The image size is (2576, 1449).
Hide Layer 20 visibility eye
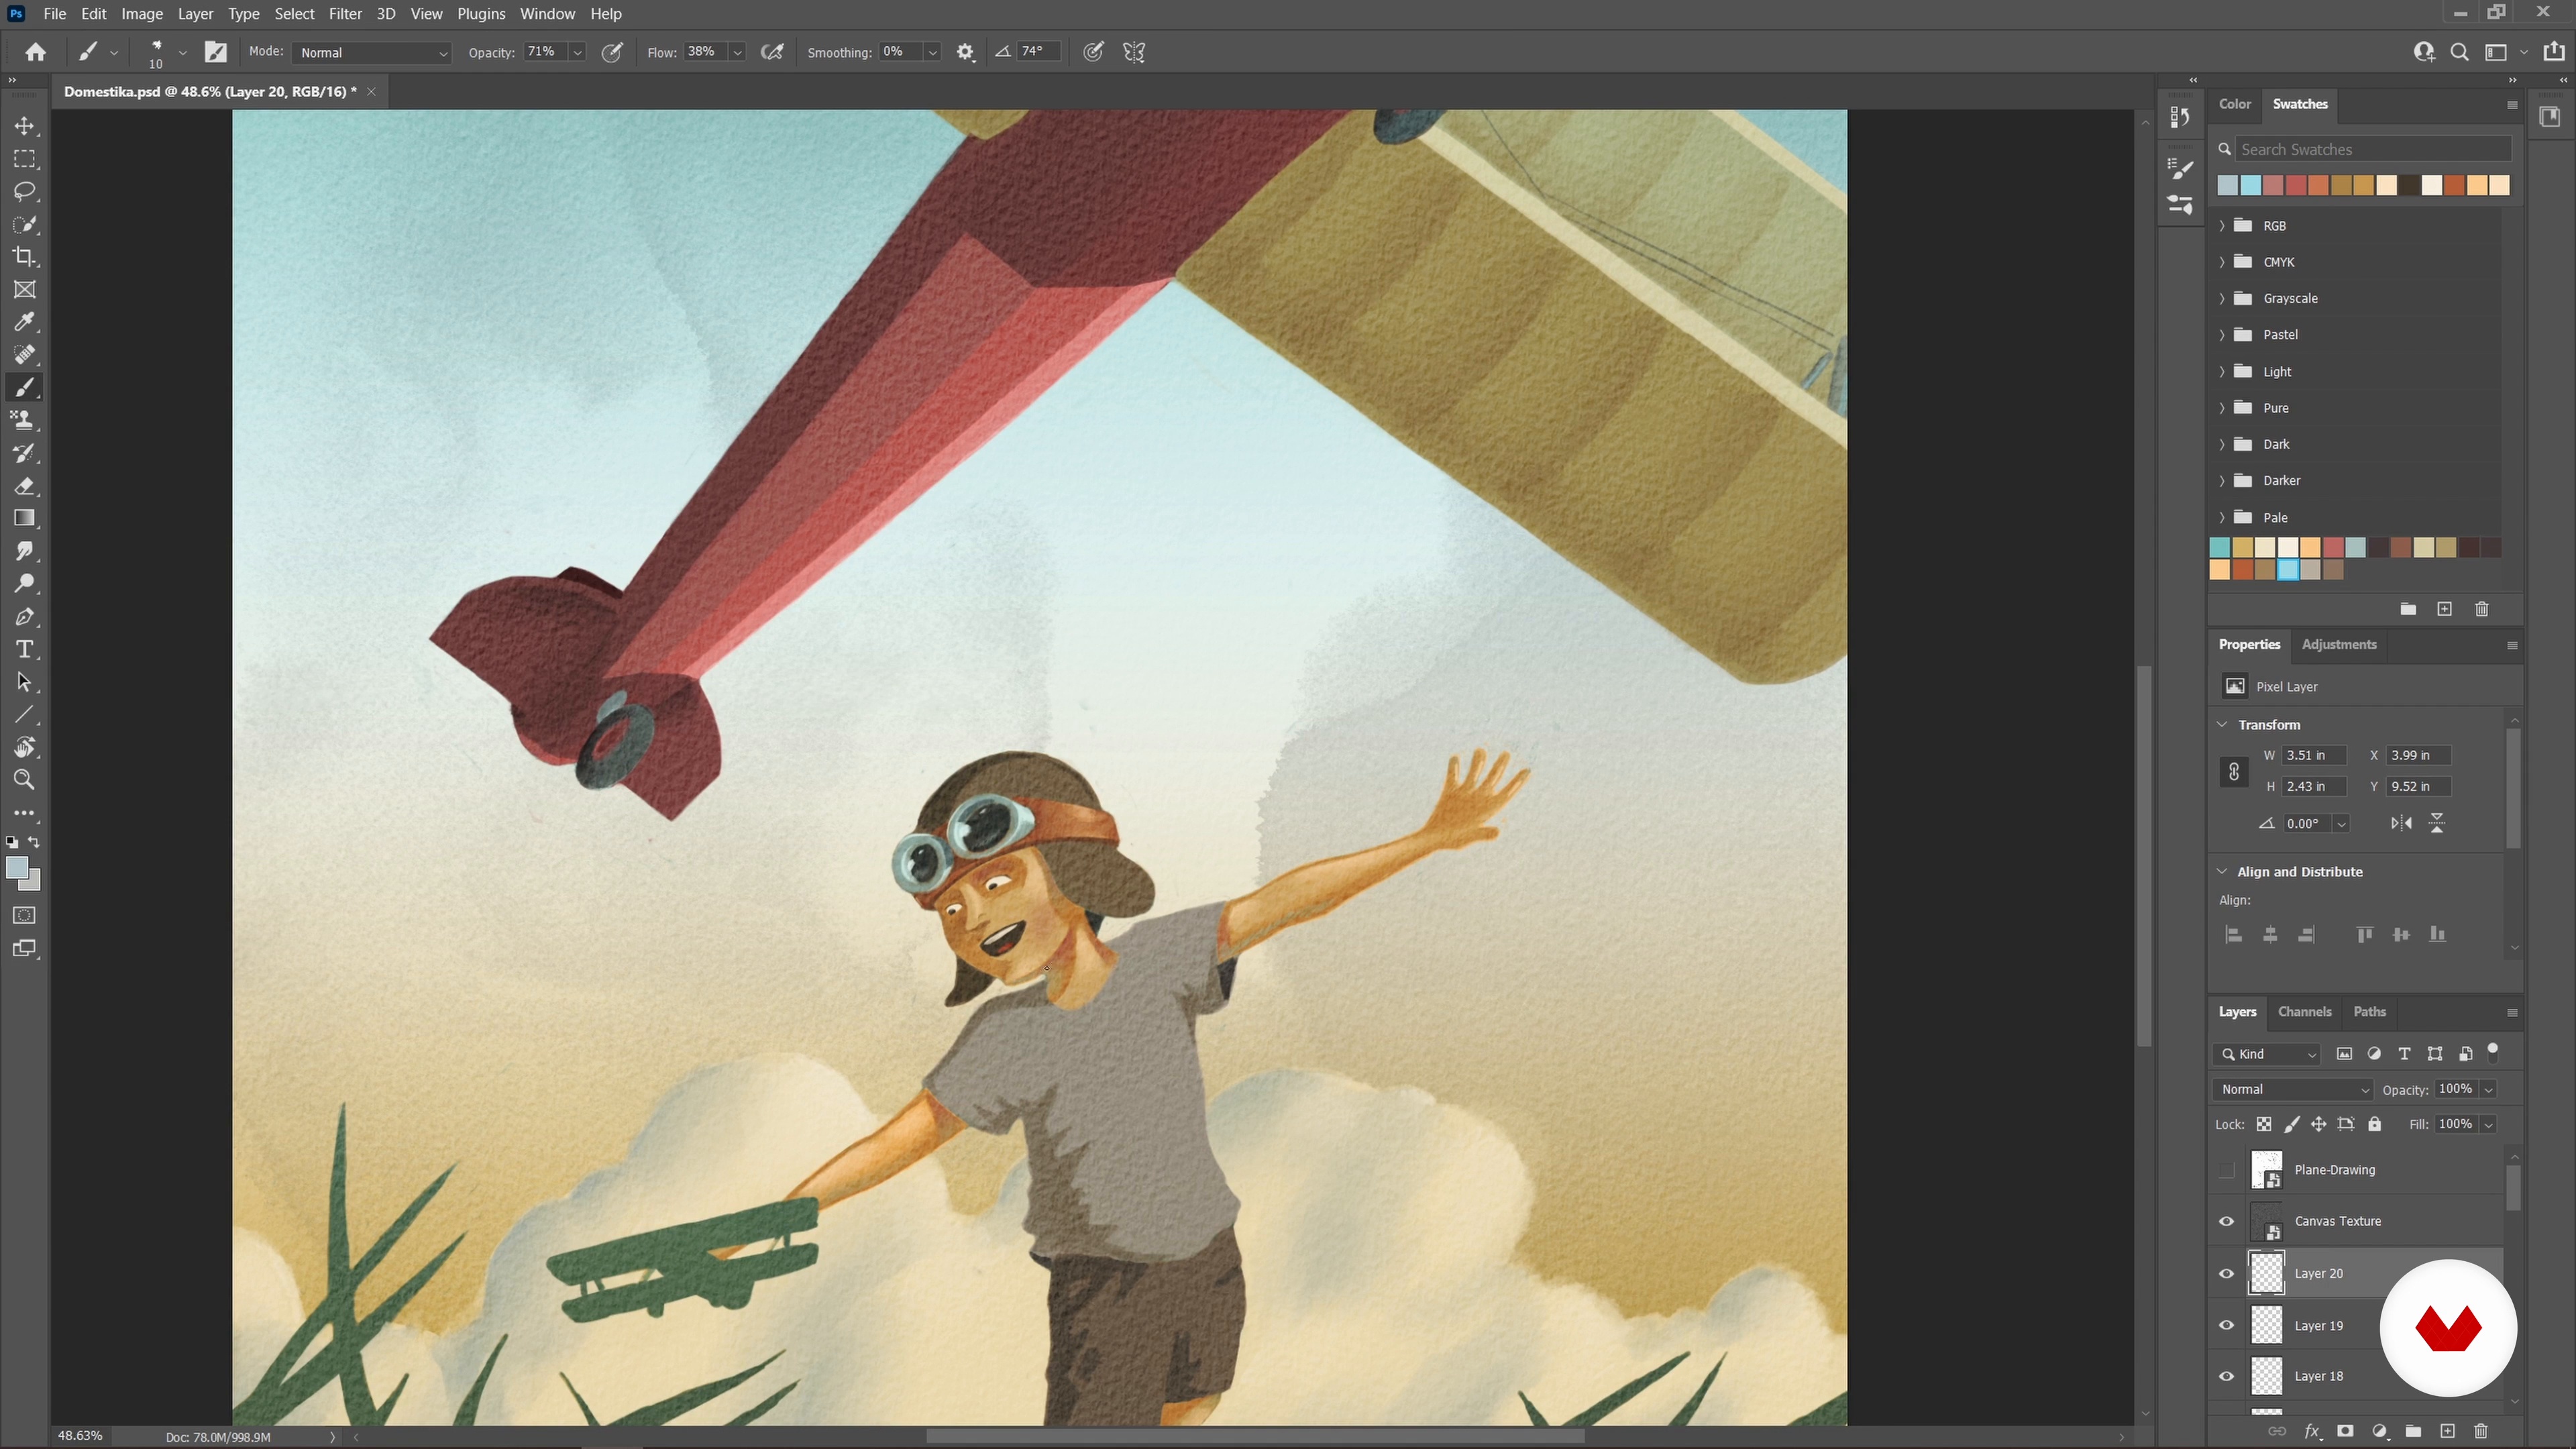[2227, 1273]
